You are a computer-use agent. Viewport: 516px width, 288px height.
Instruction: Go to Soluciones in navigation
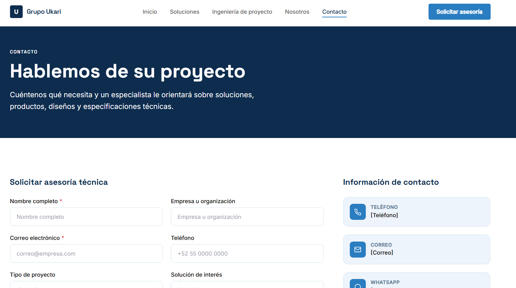point(185,12)
